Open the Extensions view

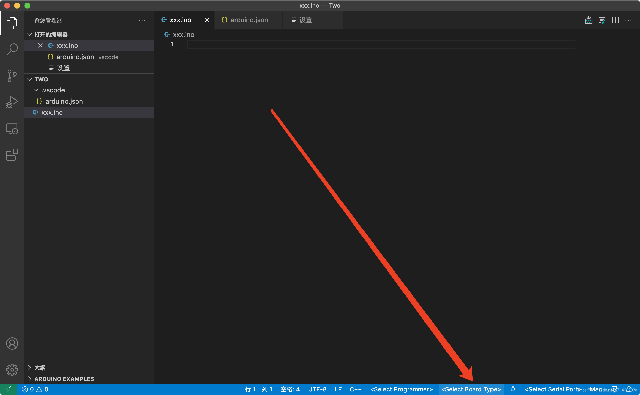click(x=12, y=155)
